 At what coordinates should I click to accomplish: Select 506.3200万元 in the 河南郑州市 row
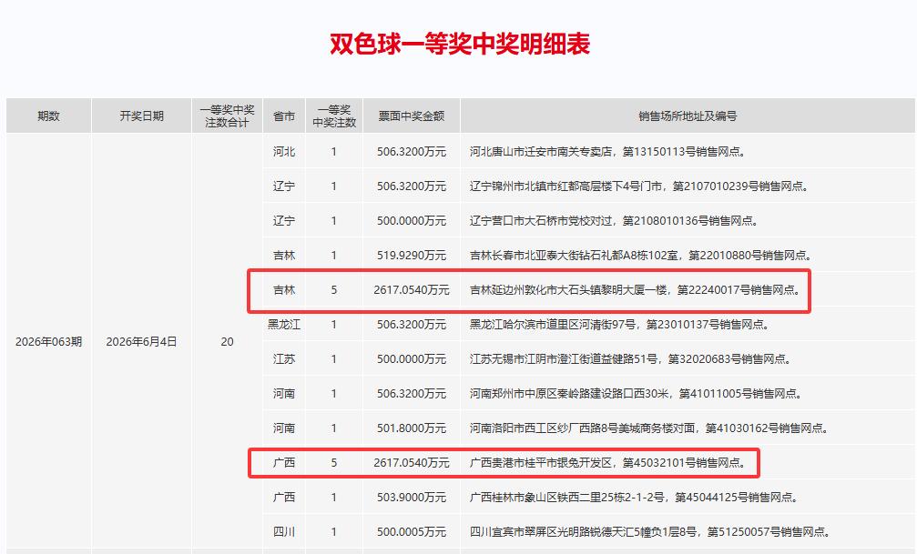[411, 393]
